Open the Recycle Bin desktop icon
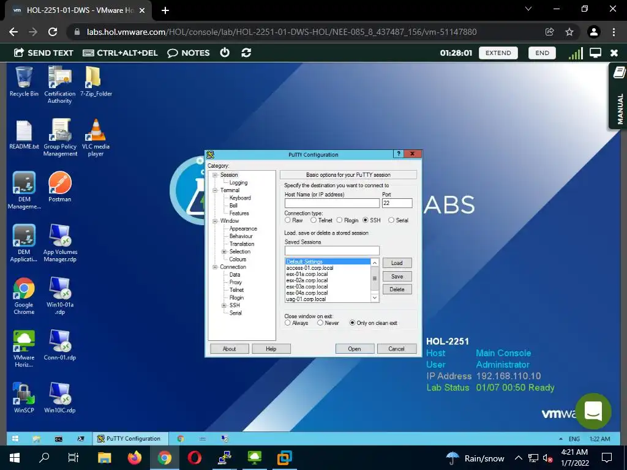The height and width of the screenshot is (470, 627). (x=24, y=81)
